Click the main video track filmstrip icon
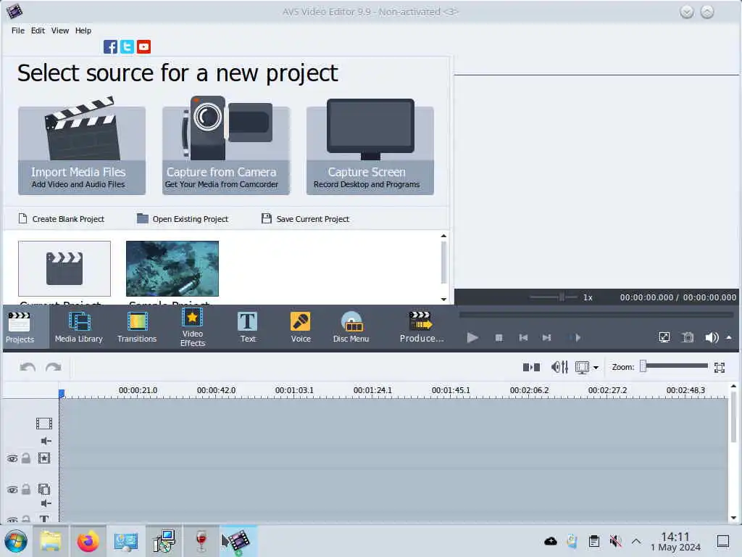Image resolution: width=742 pixels, height=557 pixels. 44,424
